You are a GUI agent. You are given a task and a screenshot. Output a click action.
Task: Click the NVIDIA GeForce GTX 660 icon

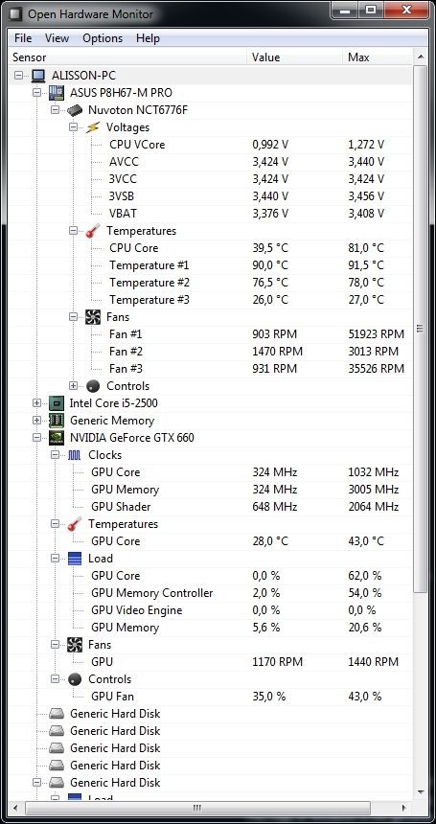(x=57, y=438)
